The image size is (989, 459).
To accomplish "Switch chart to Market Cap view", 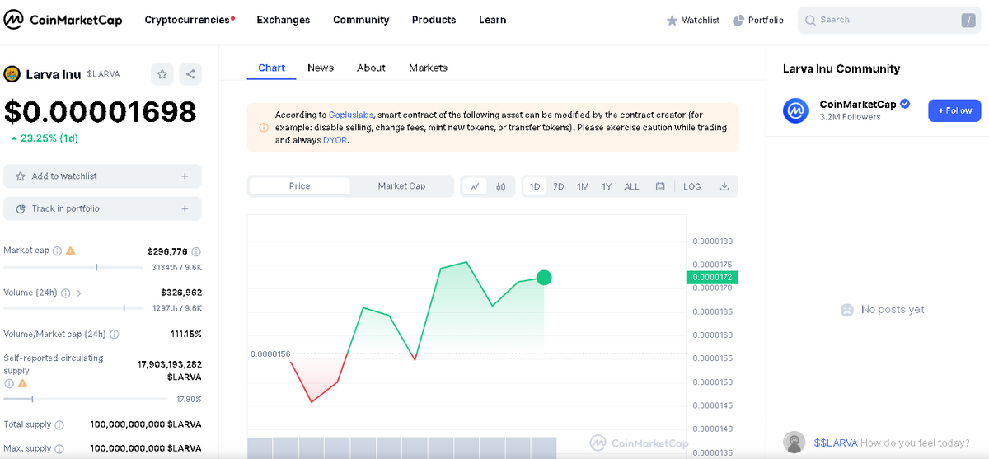I will [401, 186].
